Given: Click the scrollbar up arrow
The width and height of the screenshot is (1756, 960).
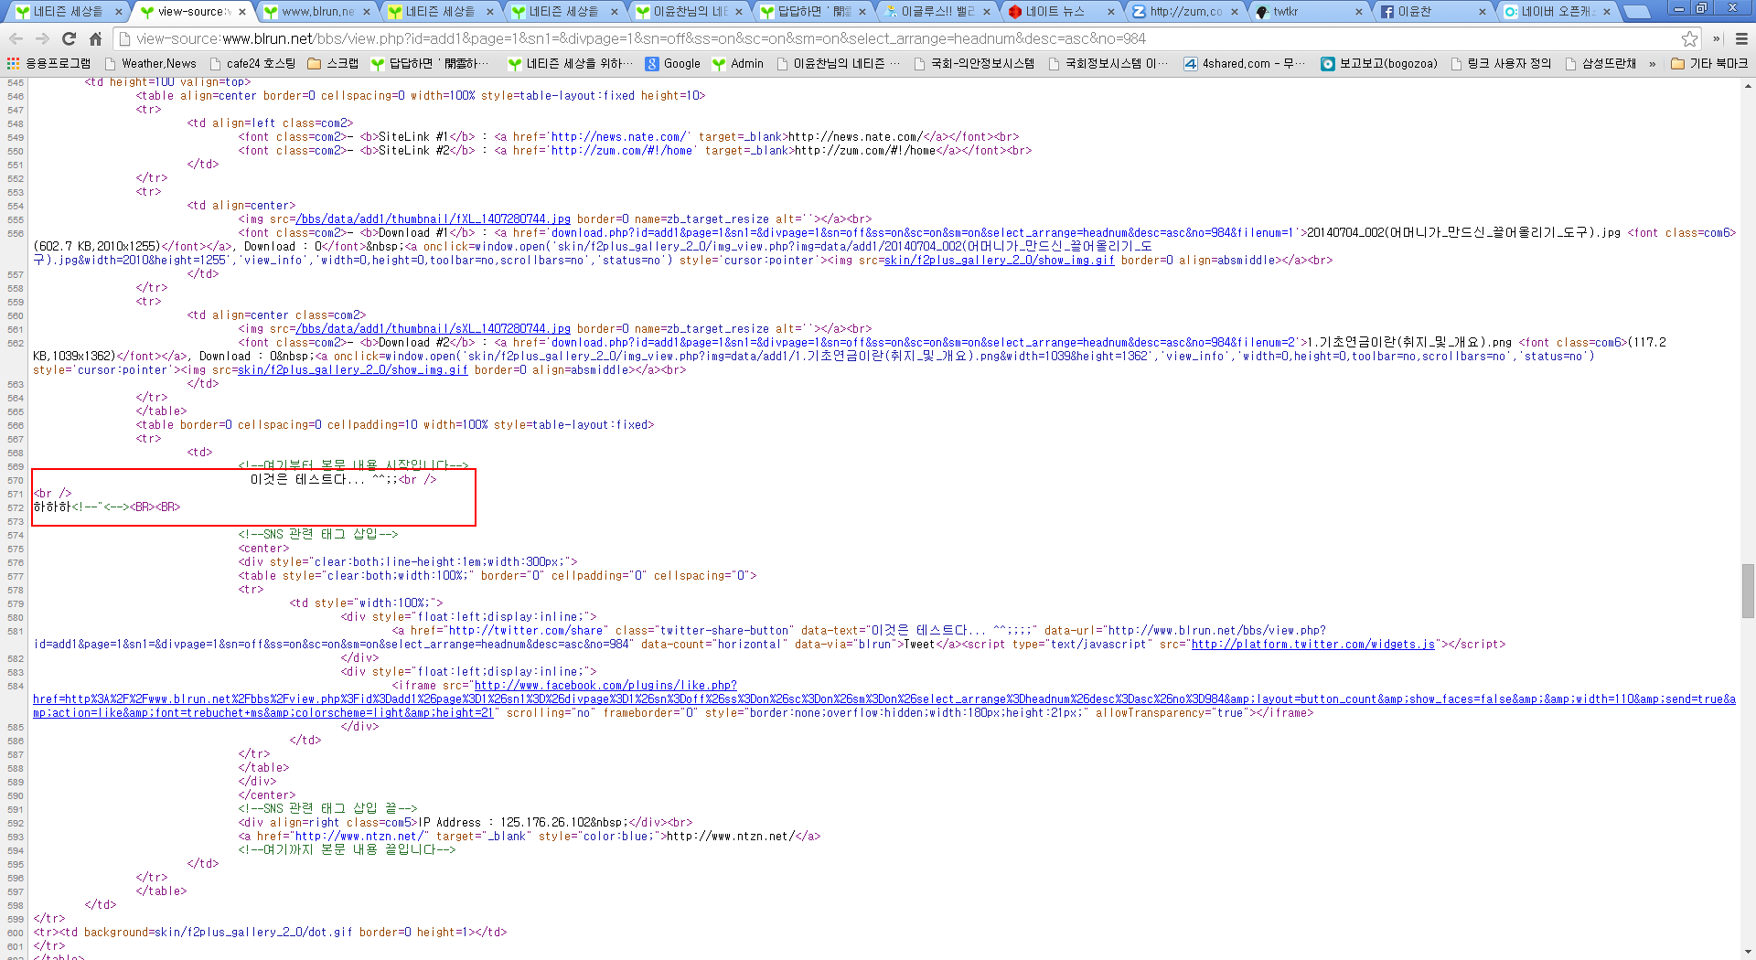Looking at the screenshot, I should tap(1748, 86).
